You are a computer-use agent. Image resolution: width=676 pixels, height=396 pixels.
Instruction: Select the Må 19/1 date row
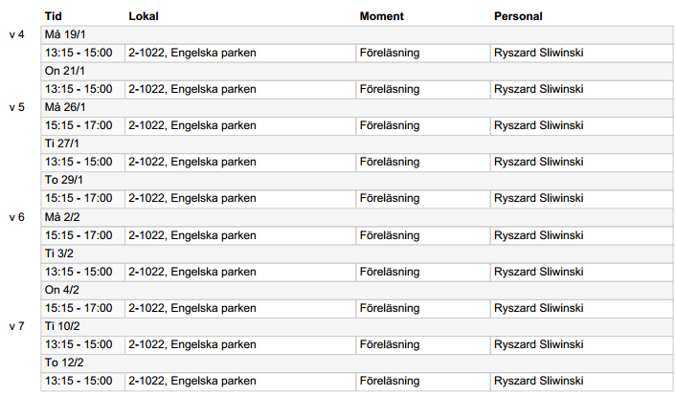pos(357,34)
